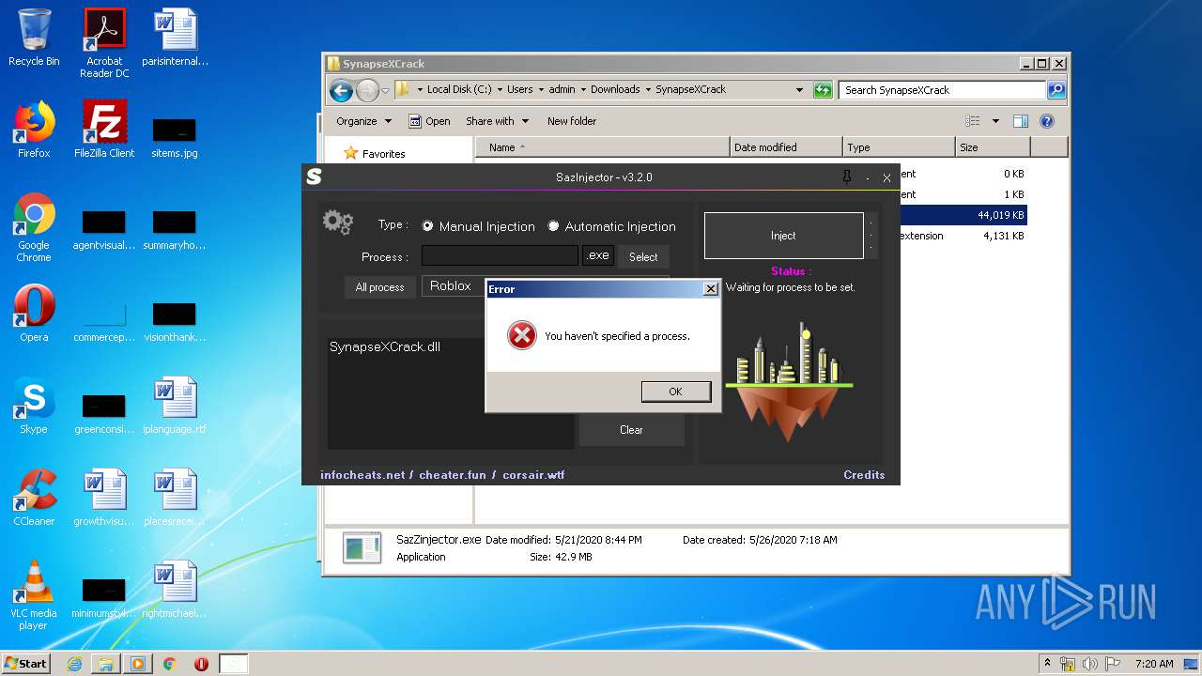Screen dimensions: 1202x676
Task: Click New folder in Explorer toolbar
Action: coord(572,121)
